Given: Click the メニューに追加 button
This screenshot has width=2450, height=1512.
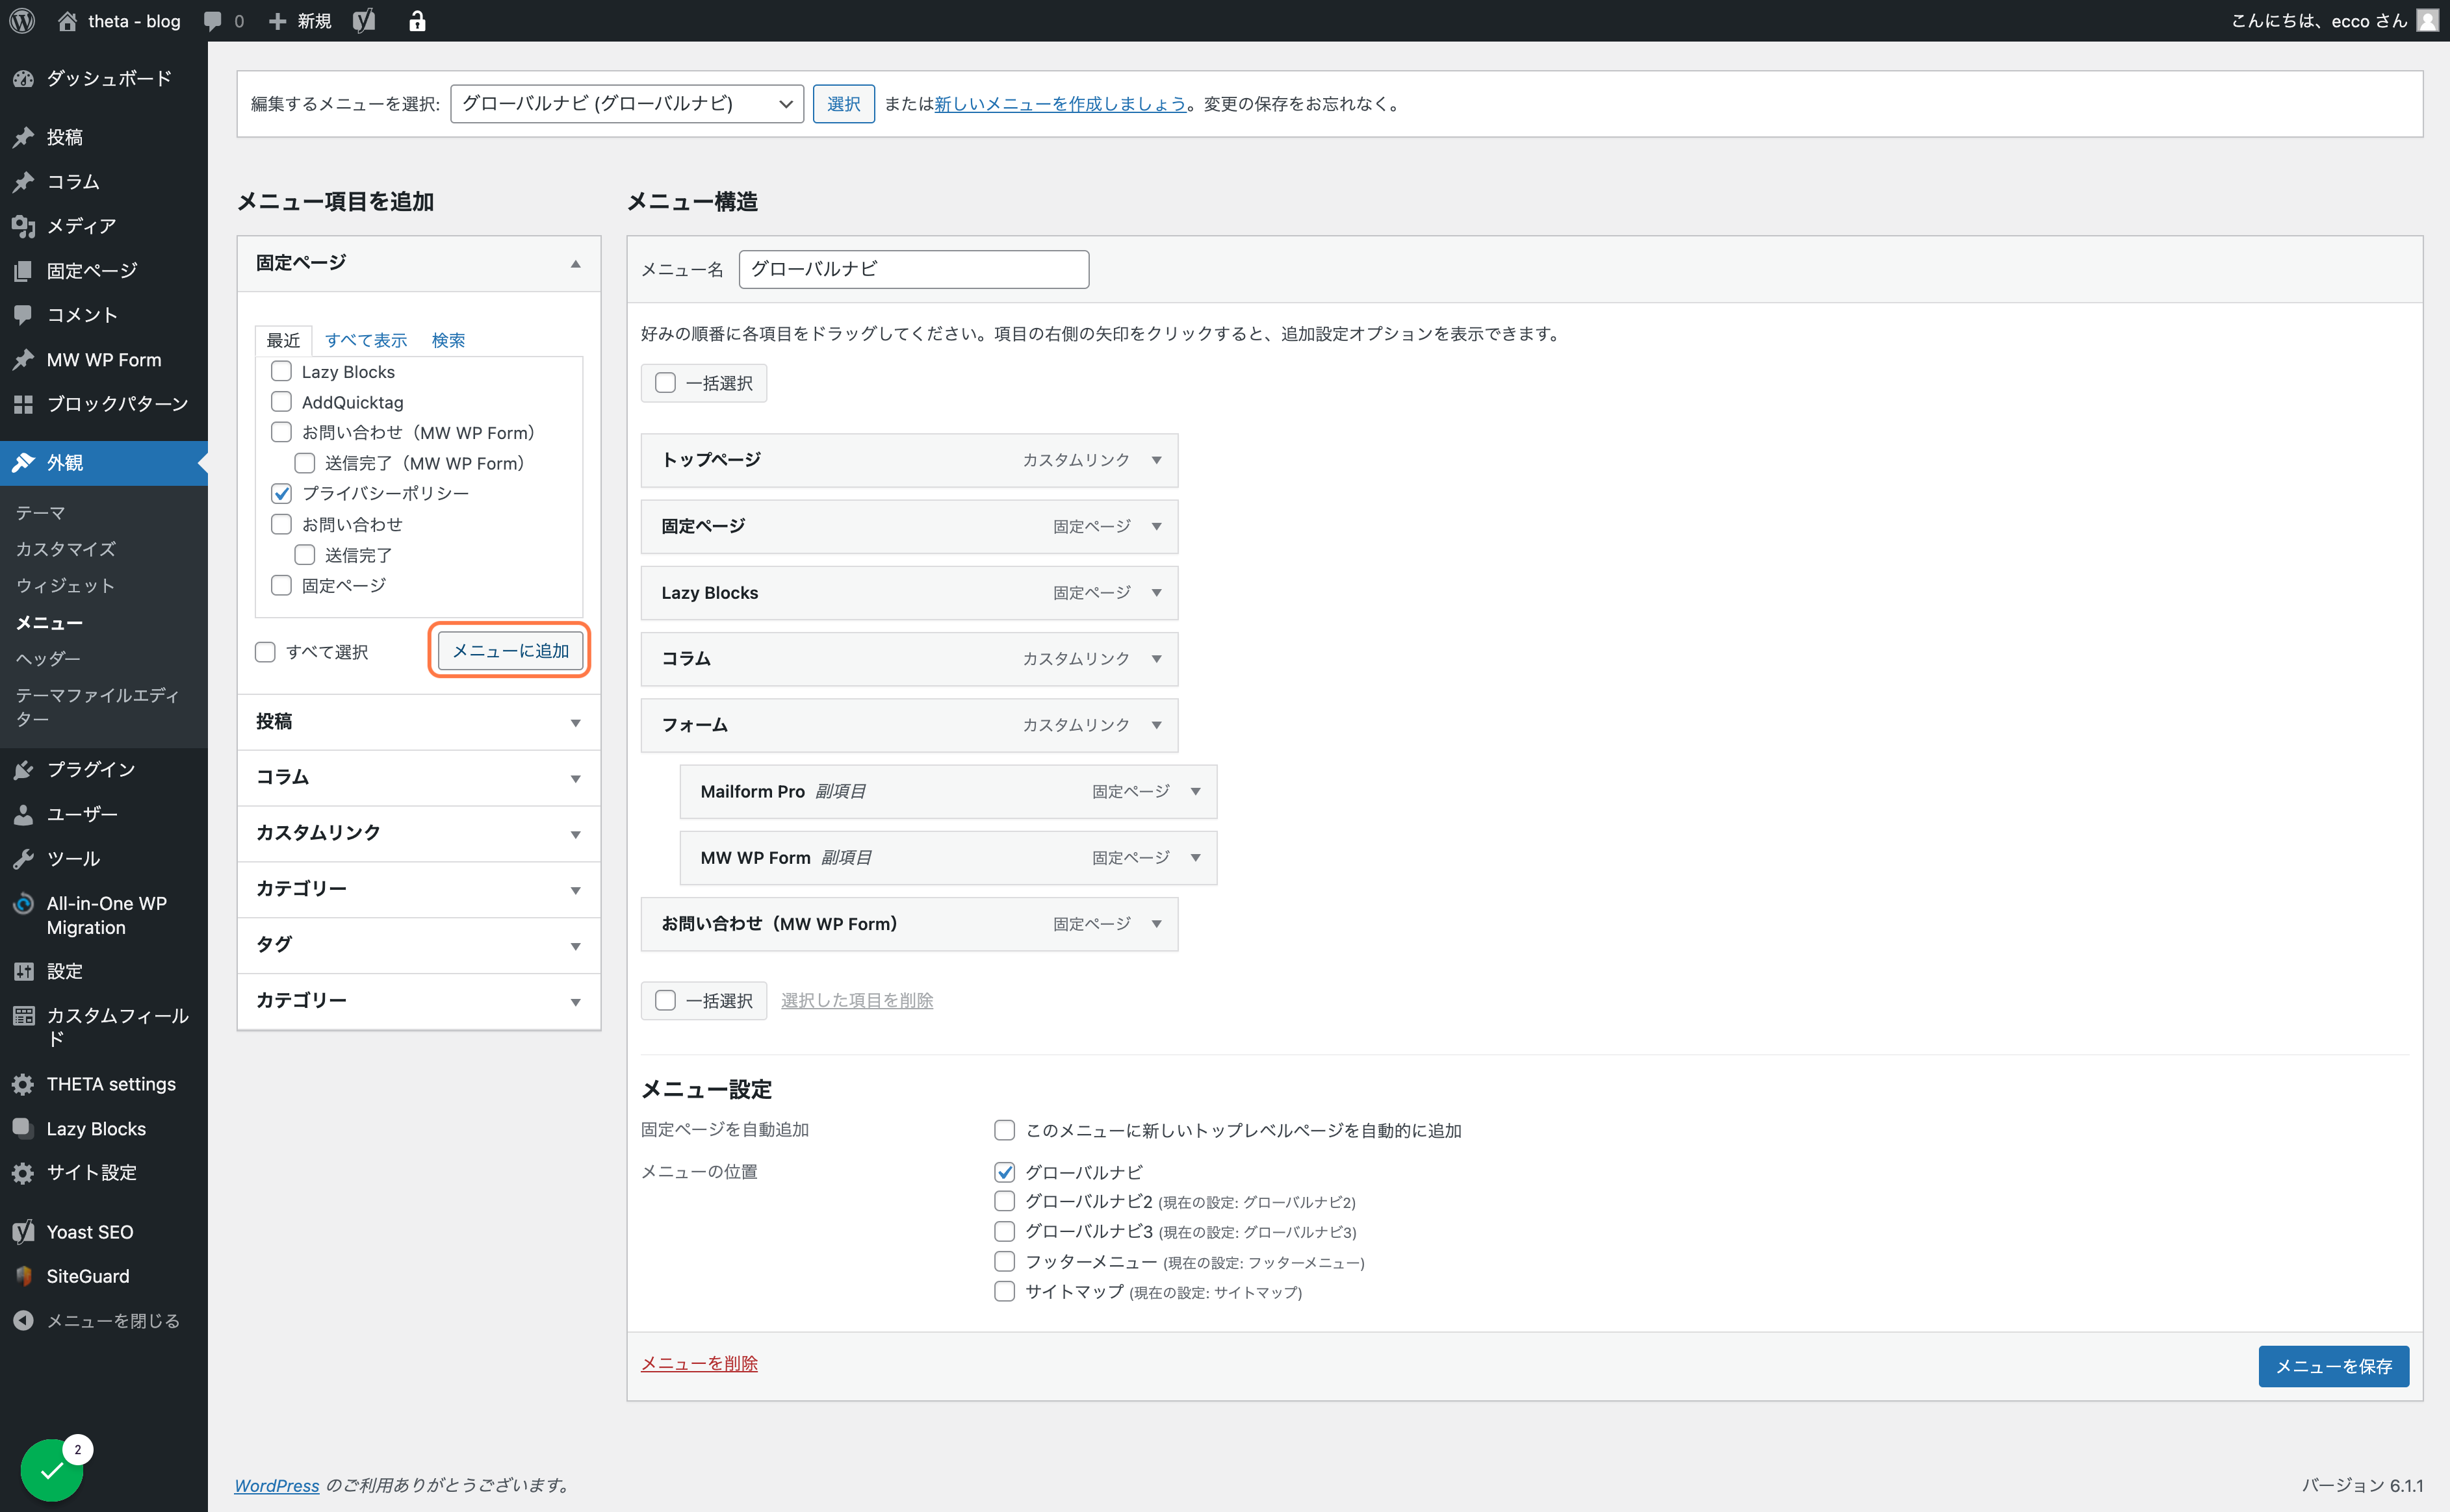Looking at the screenshot, I should pos(510,650).
